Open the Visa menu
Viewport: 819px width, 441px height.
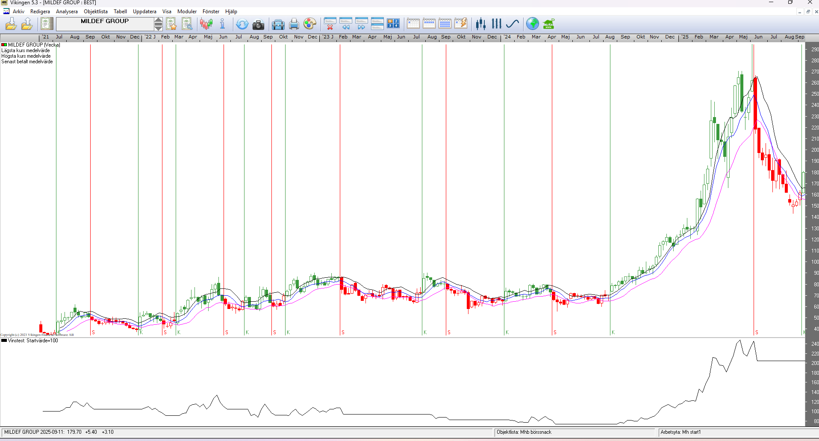(167, 12)
